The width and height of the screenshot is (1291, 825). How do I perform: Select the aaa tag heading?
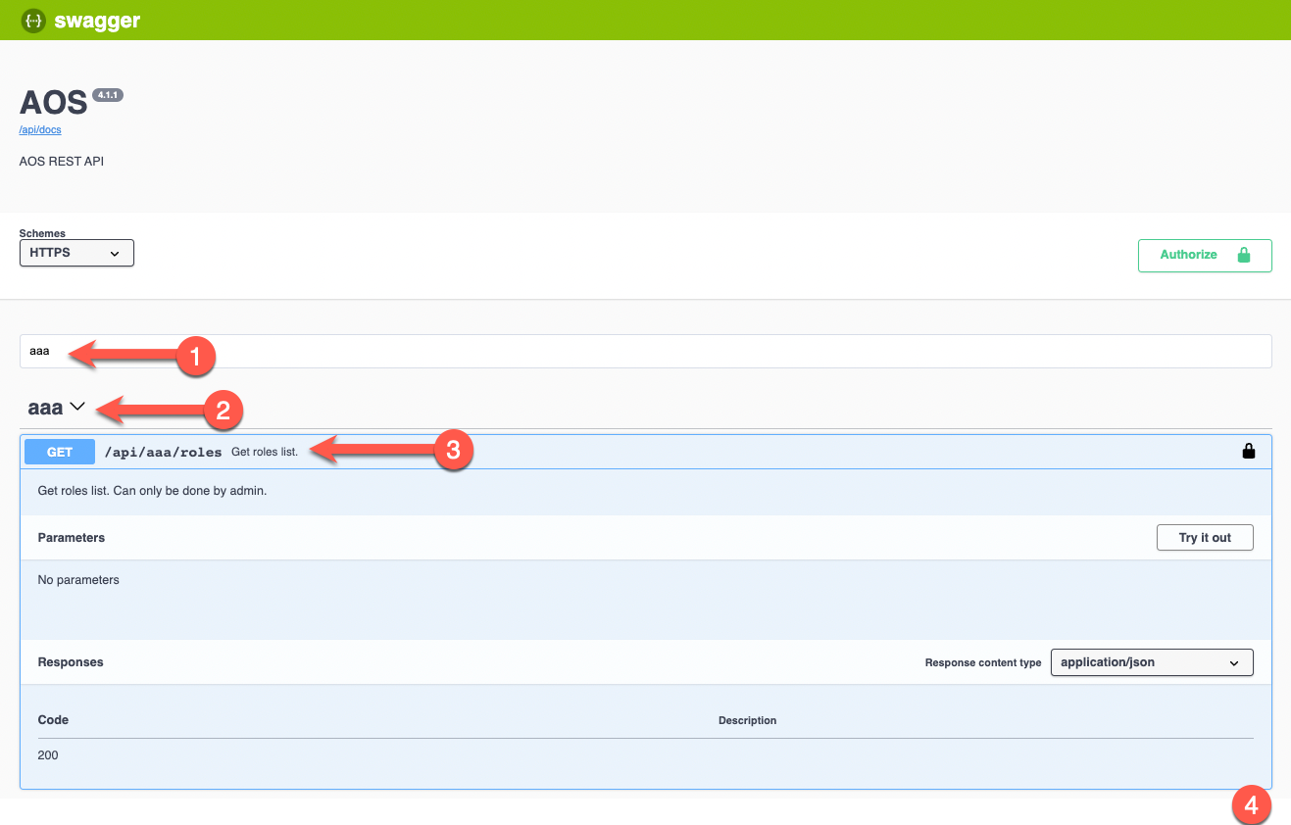(x=43, y=406)
